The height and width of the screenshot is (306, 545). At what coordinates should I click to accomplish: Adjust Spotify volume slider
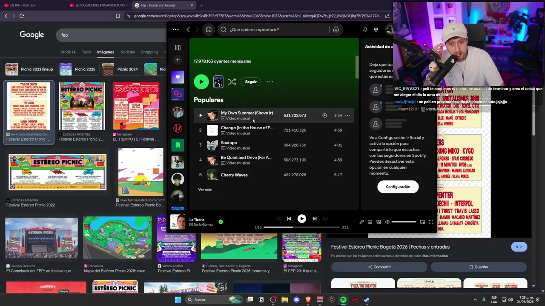tap(404, 222)
